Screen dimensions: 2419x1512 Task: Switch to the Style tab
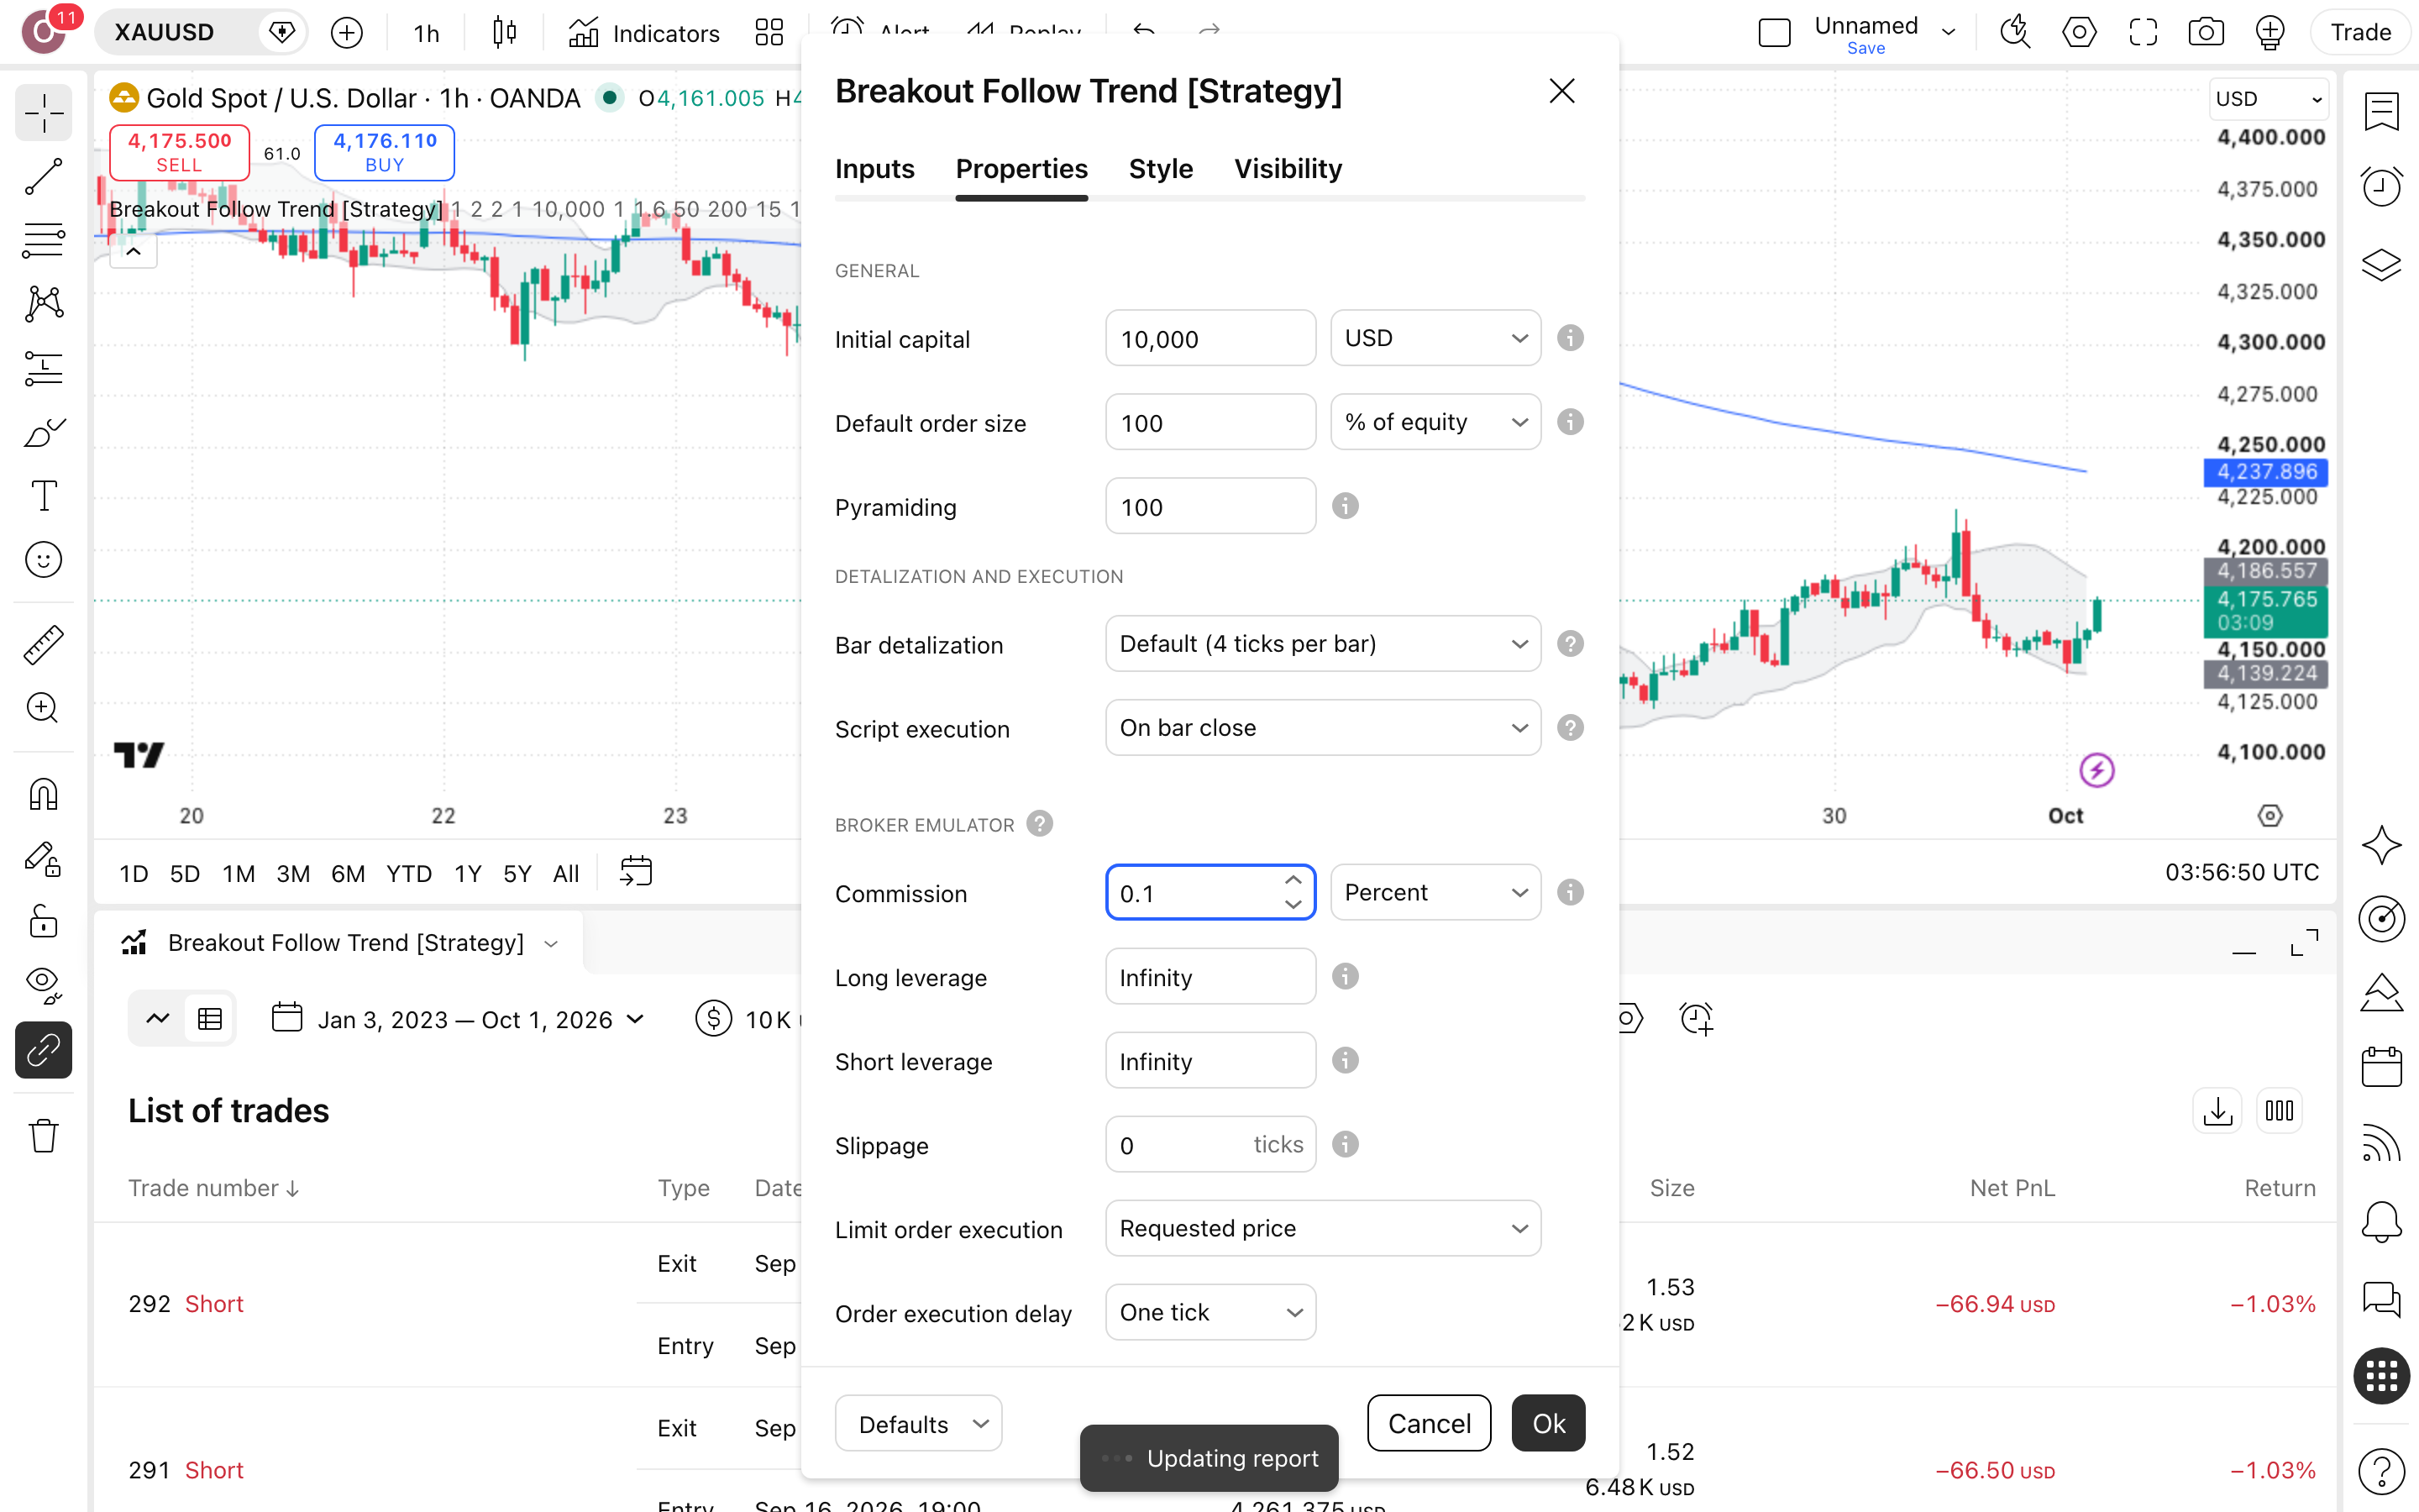[1161, 169]
